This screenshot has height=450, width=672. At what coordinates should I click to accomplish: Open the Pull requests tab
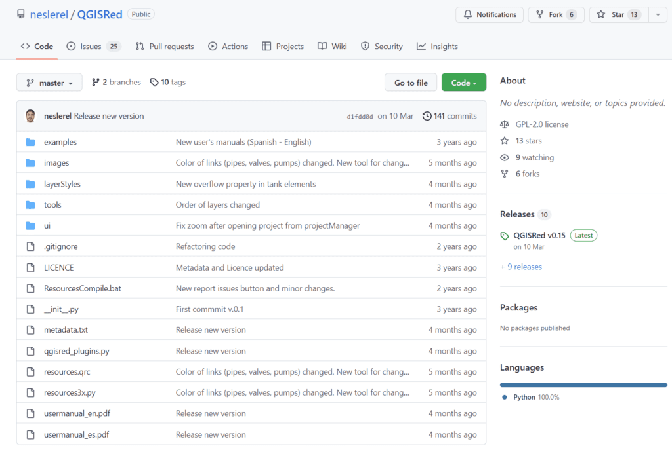tap(165, 47)
